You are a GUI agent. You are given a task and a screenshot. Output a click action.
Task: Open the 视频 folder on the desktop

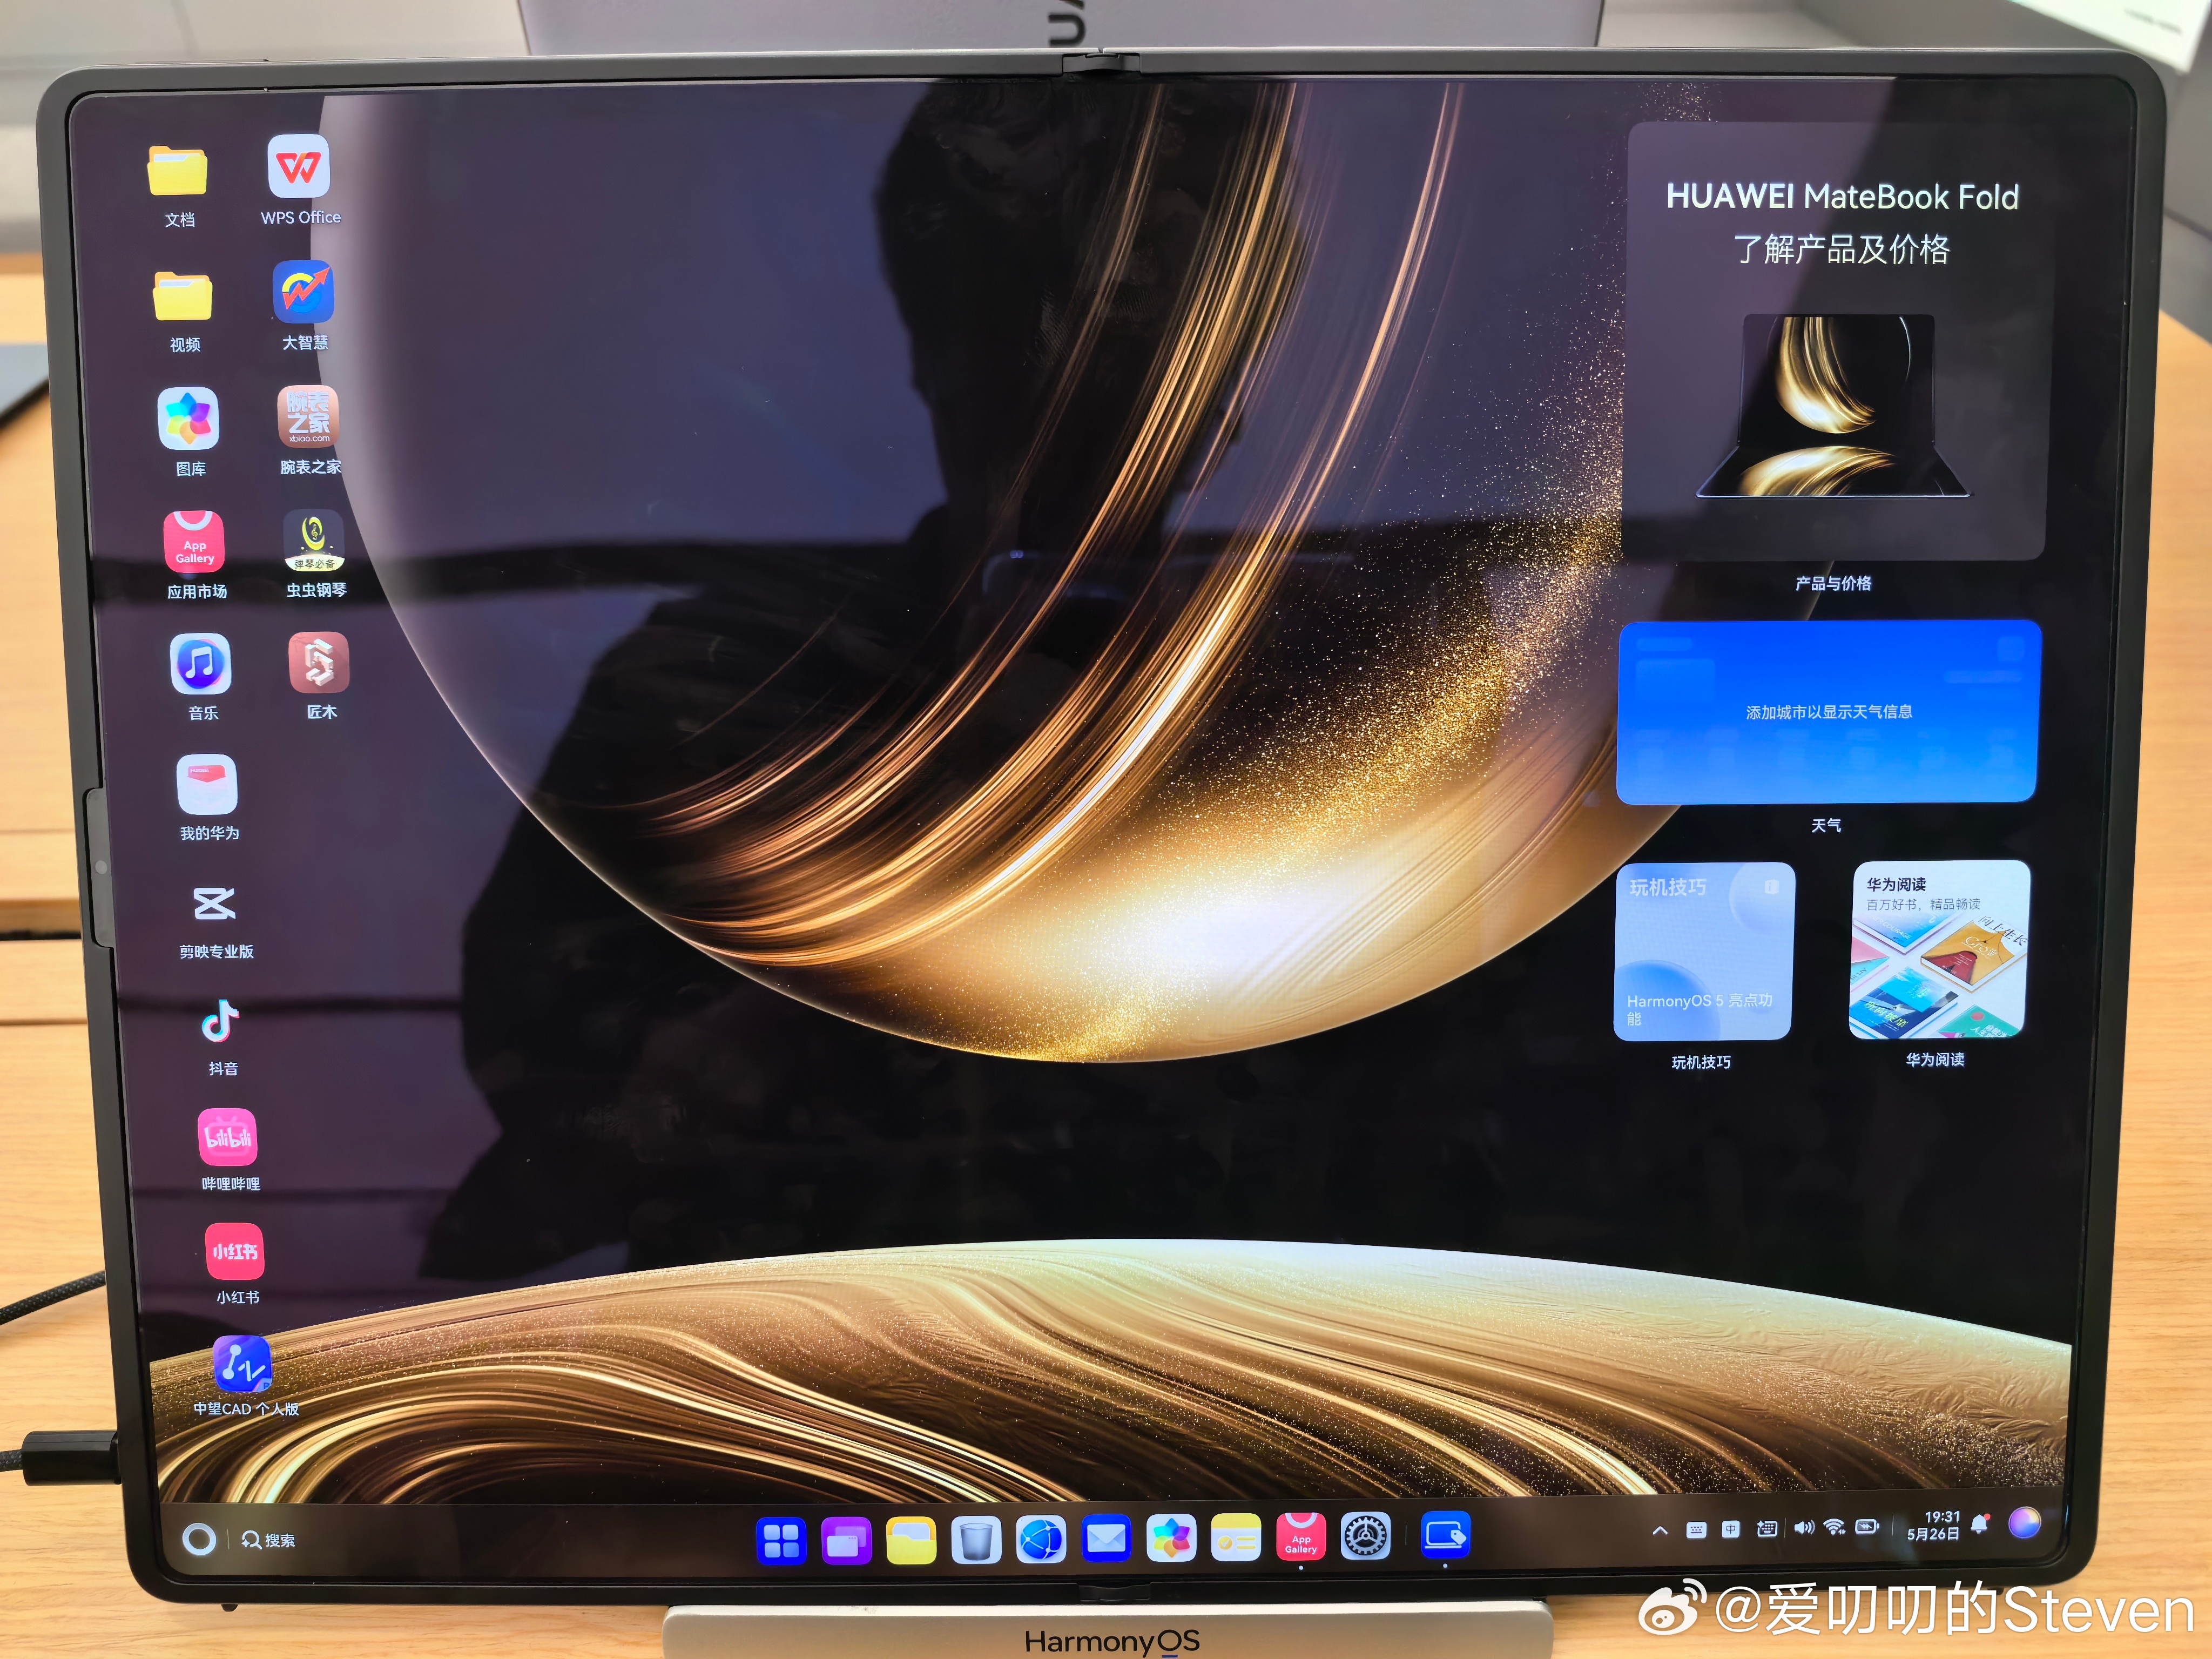(183, 296)
